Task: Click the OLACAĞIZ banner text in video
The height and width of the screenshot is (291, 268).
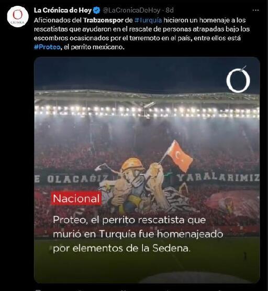Action: 77,179
